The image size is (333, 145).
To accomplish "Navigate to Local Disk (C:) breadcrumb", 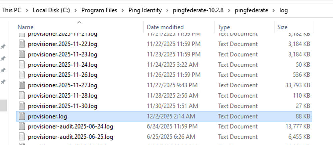I will coord(51,10).
